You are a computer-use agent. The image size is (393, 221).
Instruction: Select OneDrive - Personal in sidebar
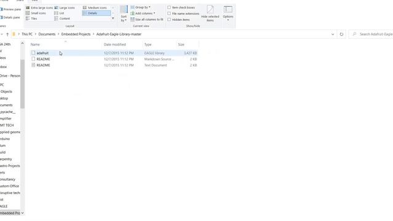pyautogui.click(x=10, y=76)
